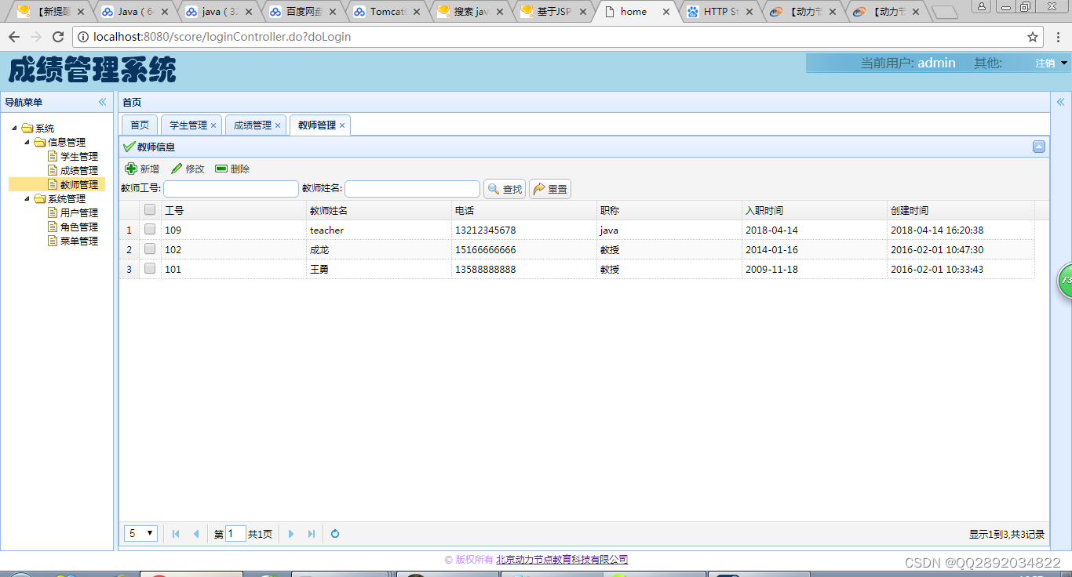
Task: Click the 删除 delete button
Action: tap(233, 169)
